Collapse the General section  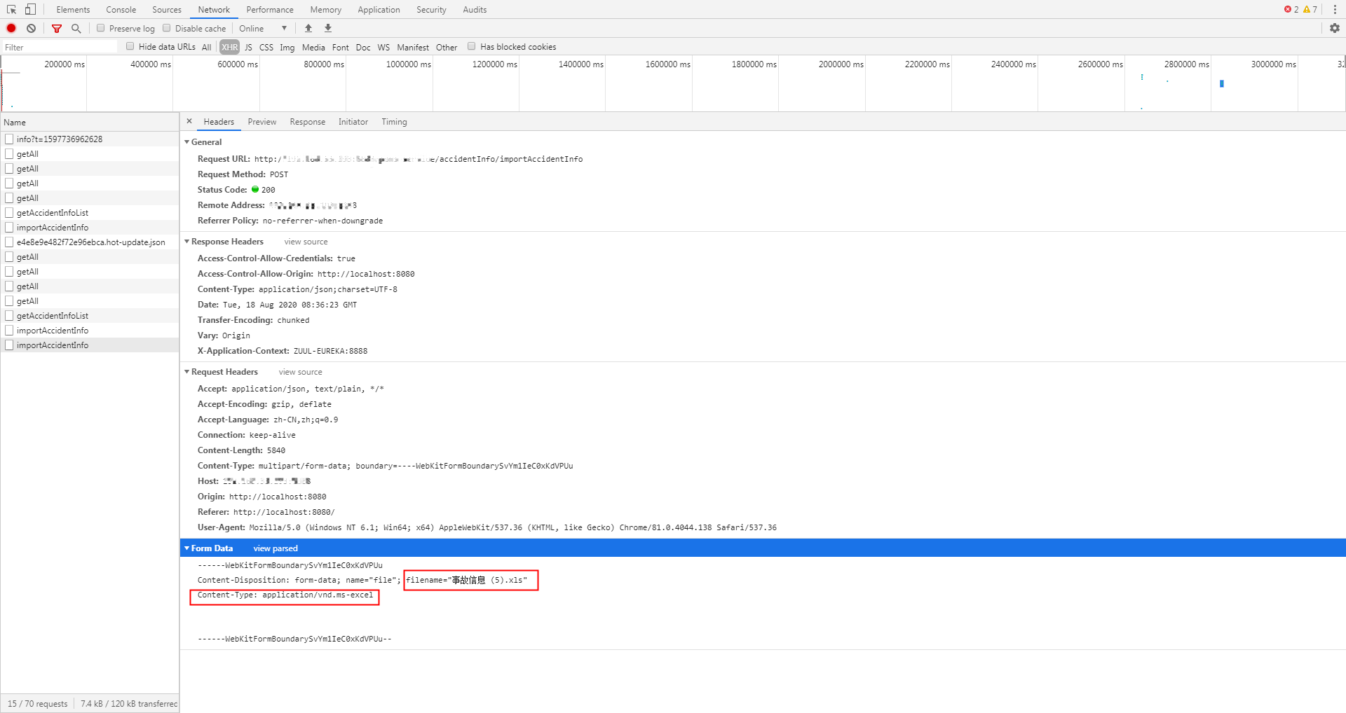point(187,141)
